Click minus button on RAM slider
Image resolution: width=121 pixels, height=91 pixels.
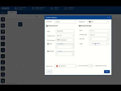point(57,51)
